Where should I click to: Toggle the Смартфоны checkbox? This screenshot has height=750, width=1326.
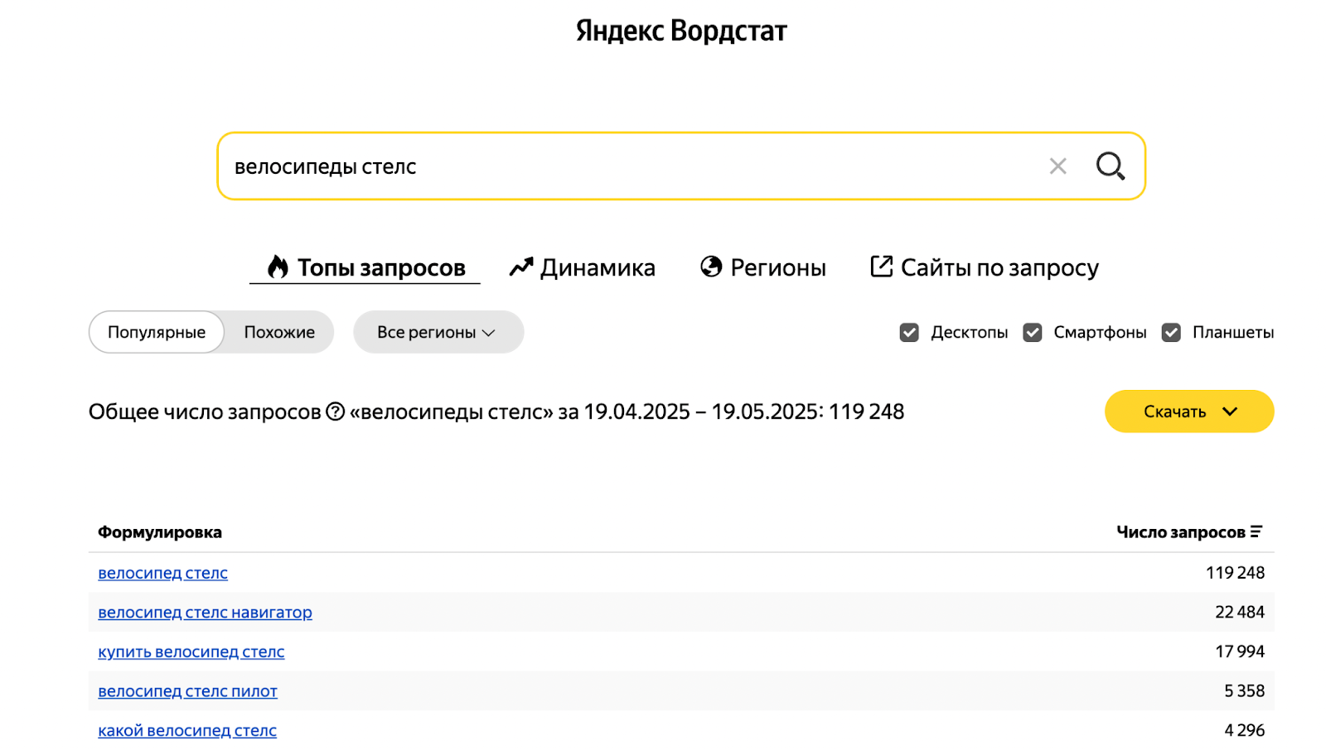click(1032, 333)
